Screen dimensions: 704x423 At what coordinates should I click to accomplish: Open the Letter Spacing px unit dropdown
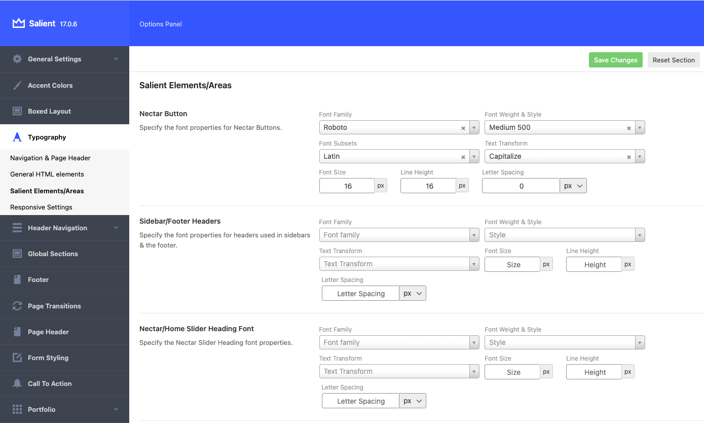573,186
